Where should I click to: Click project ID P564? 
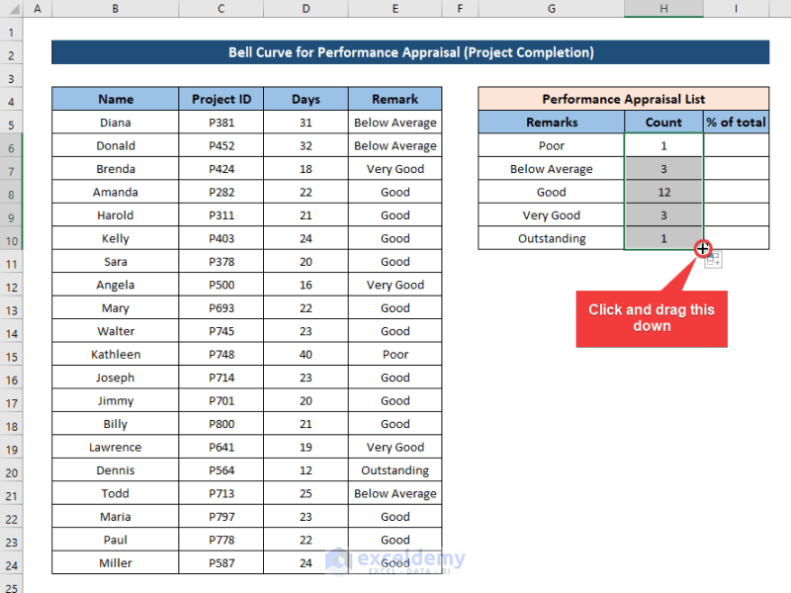coord(220,470)
